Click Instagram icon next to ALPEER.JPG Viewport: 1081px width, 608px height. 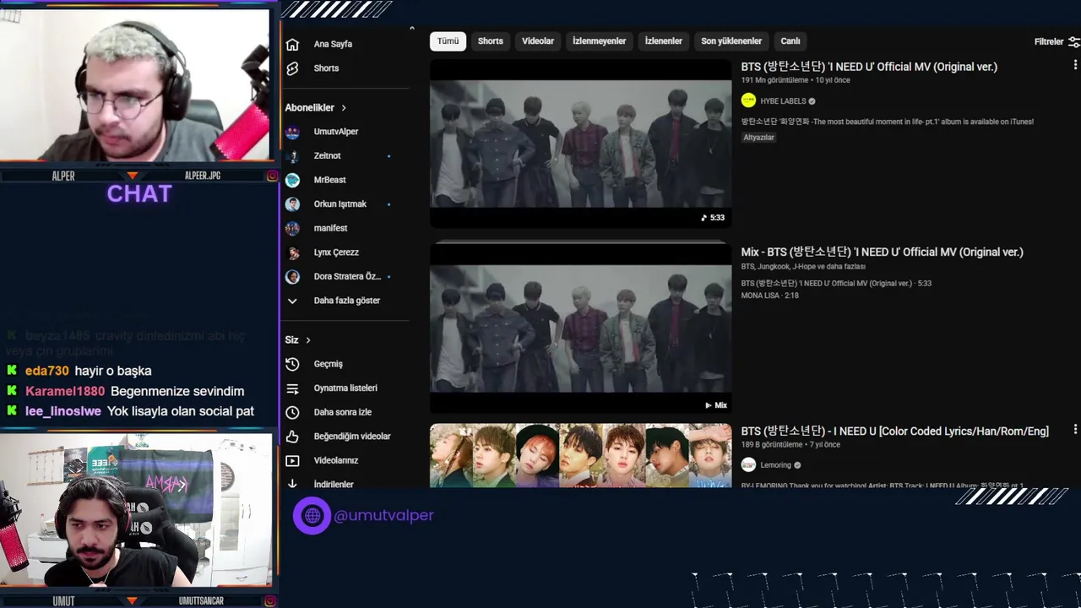pyautogui.click(x=272, y=176)
